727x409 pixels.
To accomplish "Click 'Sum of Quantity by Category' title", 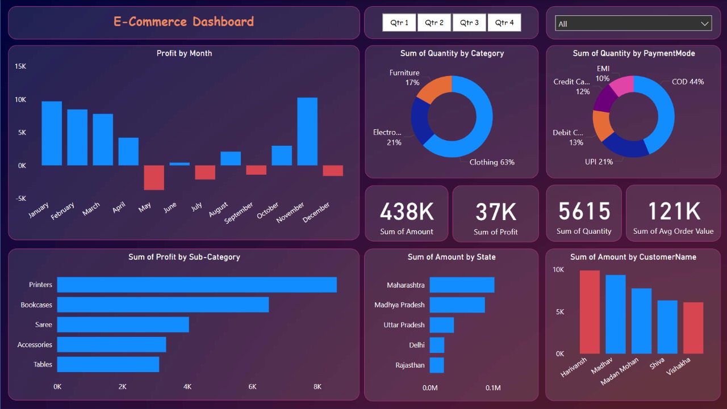I will click(452, 53).
